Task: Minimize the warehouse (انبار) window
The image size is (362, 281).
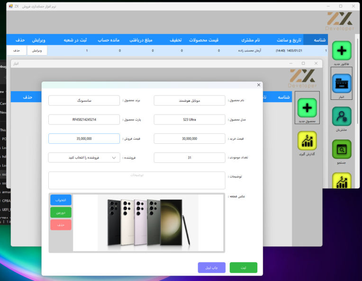Action: coord(290,63)
